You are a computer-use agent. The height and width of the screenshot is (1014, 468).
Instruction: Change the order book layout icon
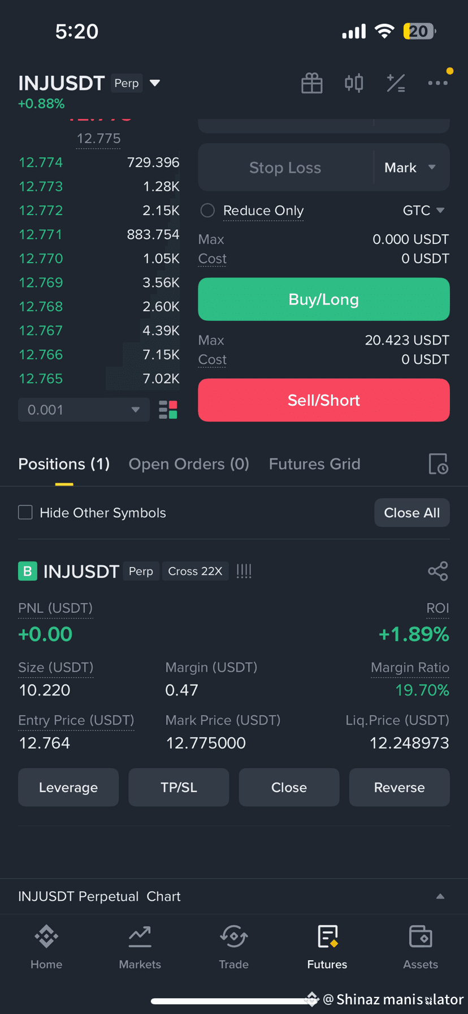click(x=168, y=410)
